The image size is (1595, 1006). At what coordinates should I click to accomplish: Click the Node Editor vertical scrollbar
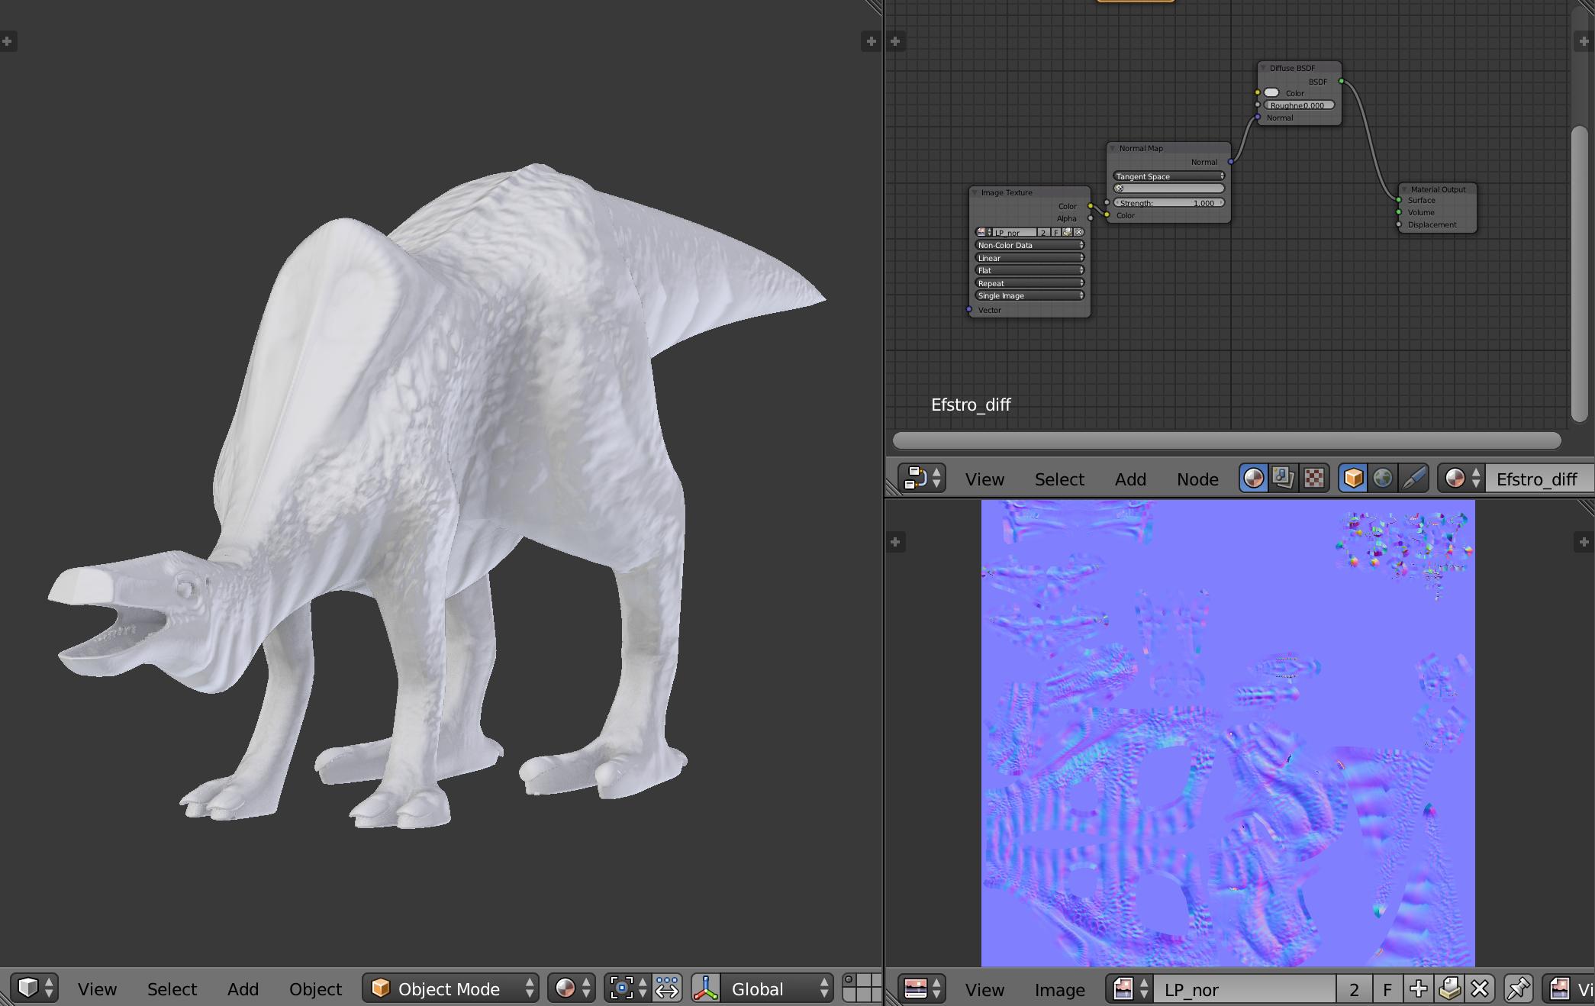[x=1579, y=274]
